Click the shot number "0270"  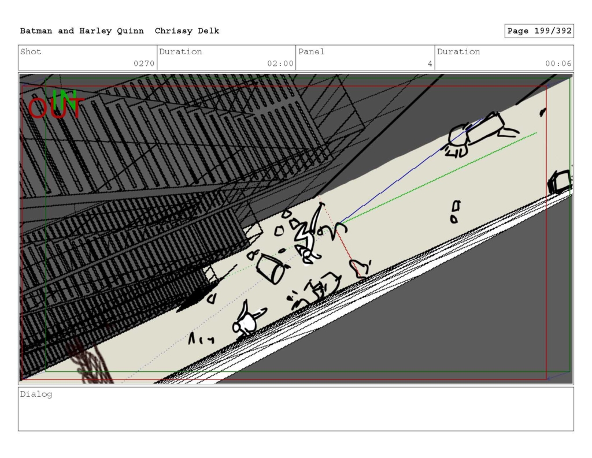pyautogui.click(x=144, y=64)
